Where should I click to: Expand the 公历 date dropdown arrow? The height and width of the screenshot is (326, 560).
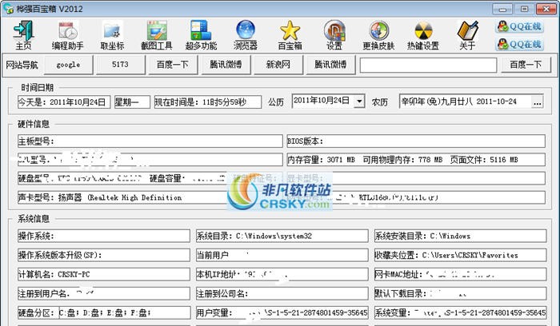click(x=359, y=101)
